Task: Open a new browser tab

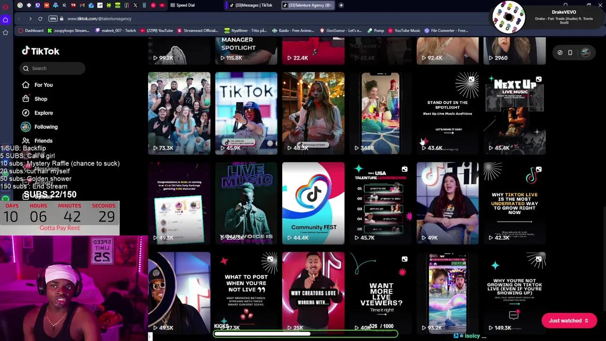Action: [x=341, y=5]
